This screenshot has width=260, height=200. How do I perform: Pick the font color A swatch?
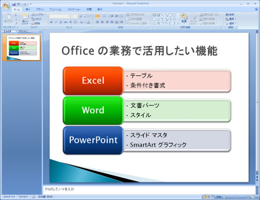click(88, 22)
